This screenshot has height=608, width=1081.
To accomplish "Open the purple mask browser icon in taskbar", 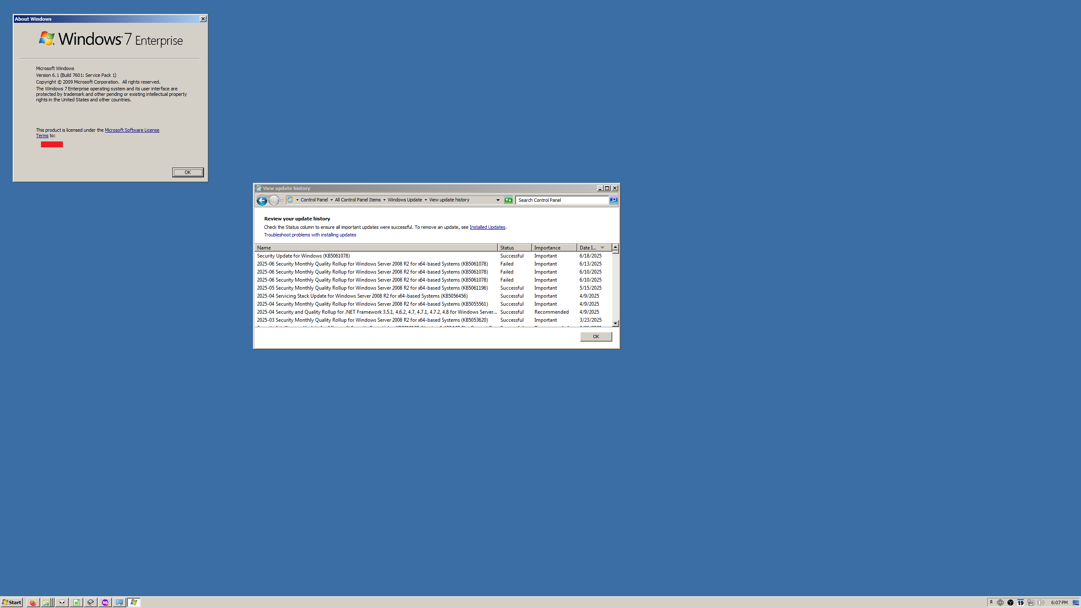I will click(x=105, y=603).
